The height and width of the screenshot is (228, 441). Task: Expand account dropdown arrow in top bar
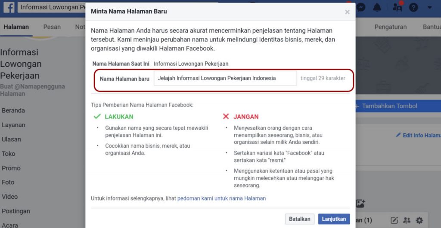point(429,8)
